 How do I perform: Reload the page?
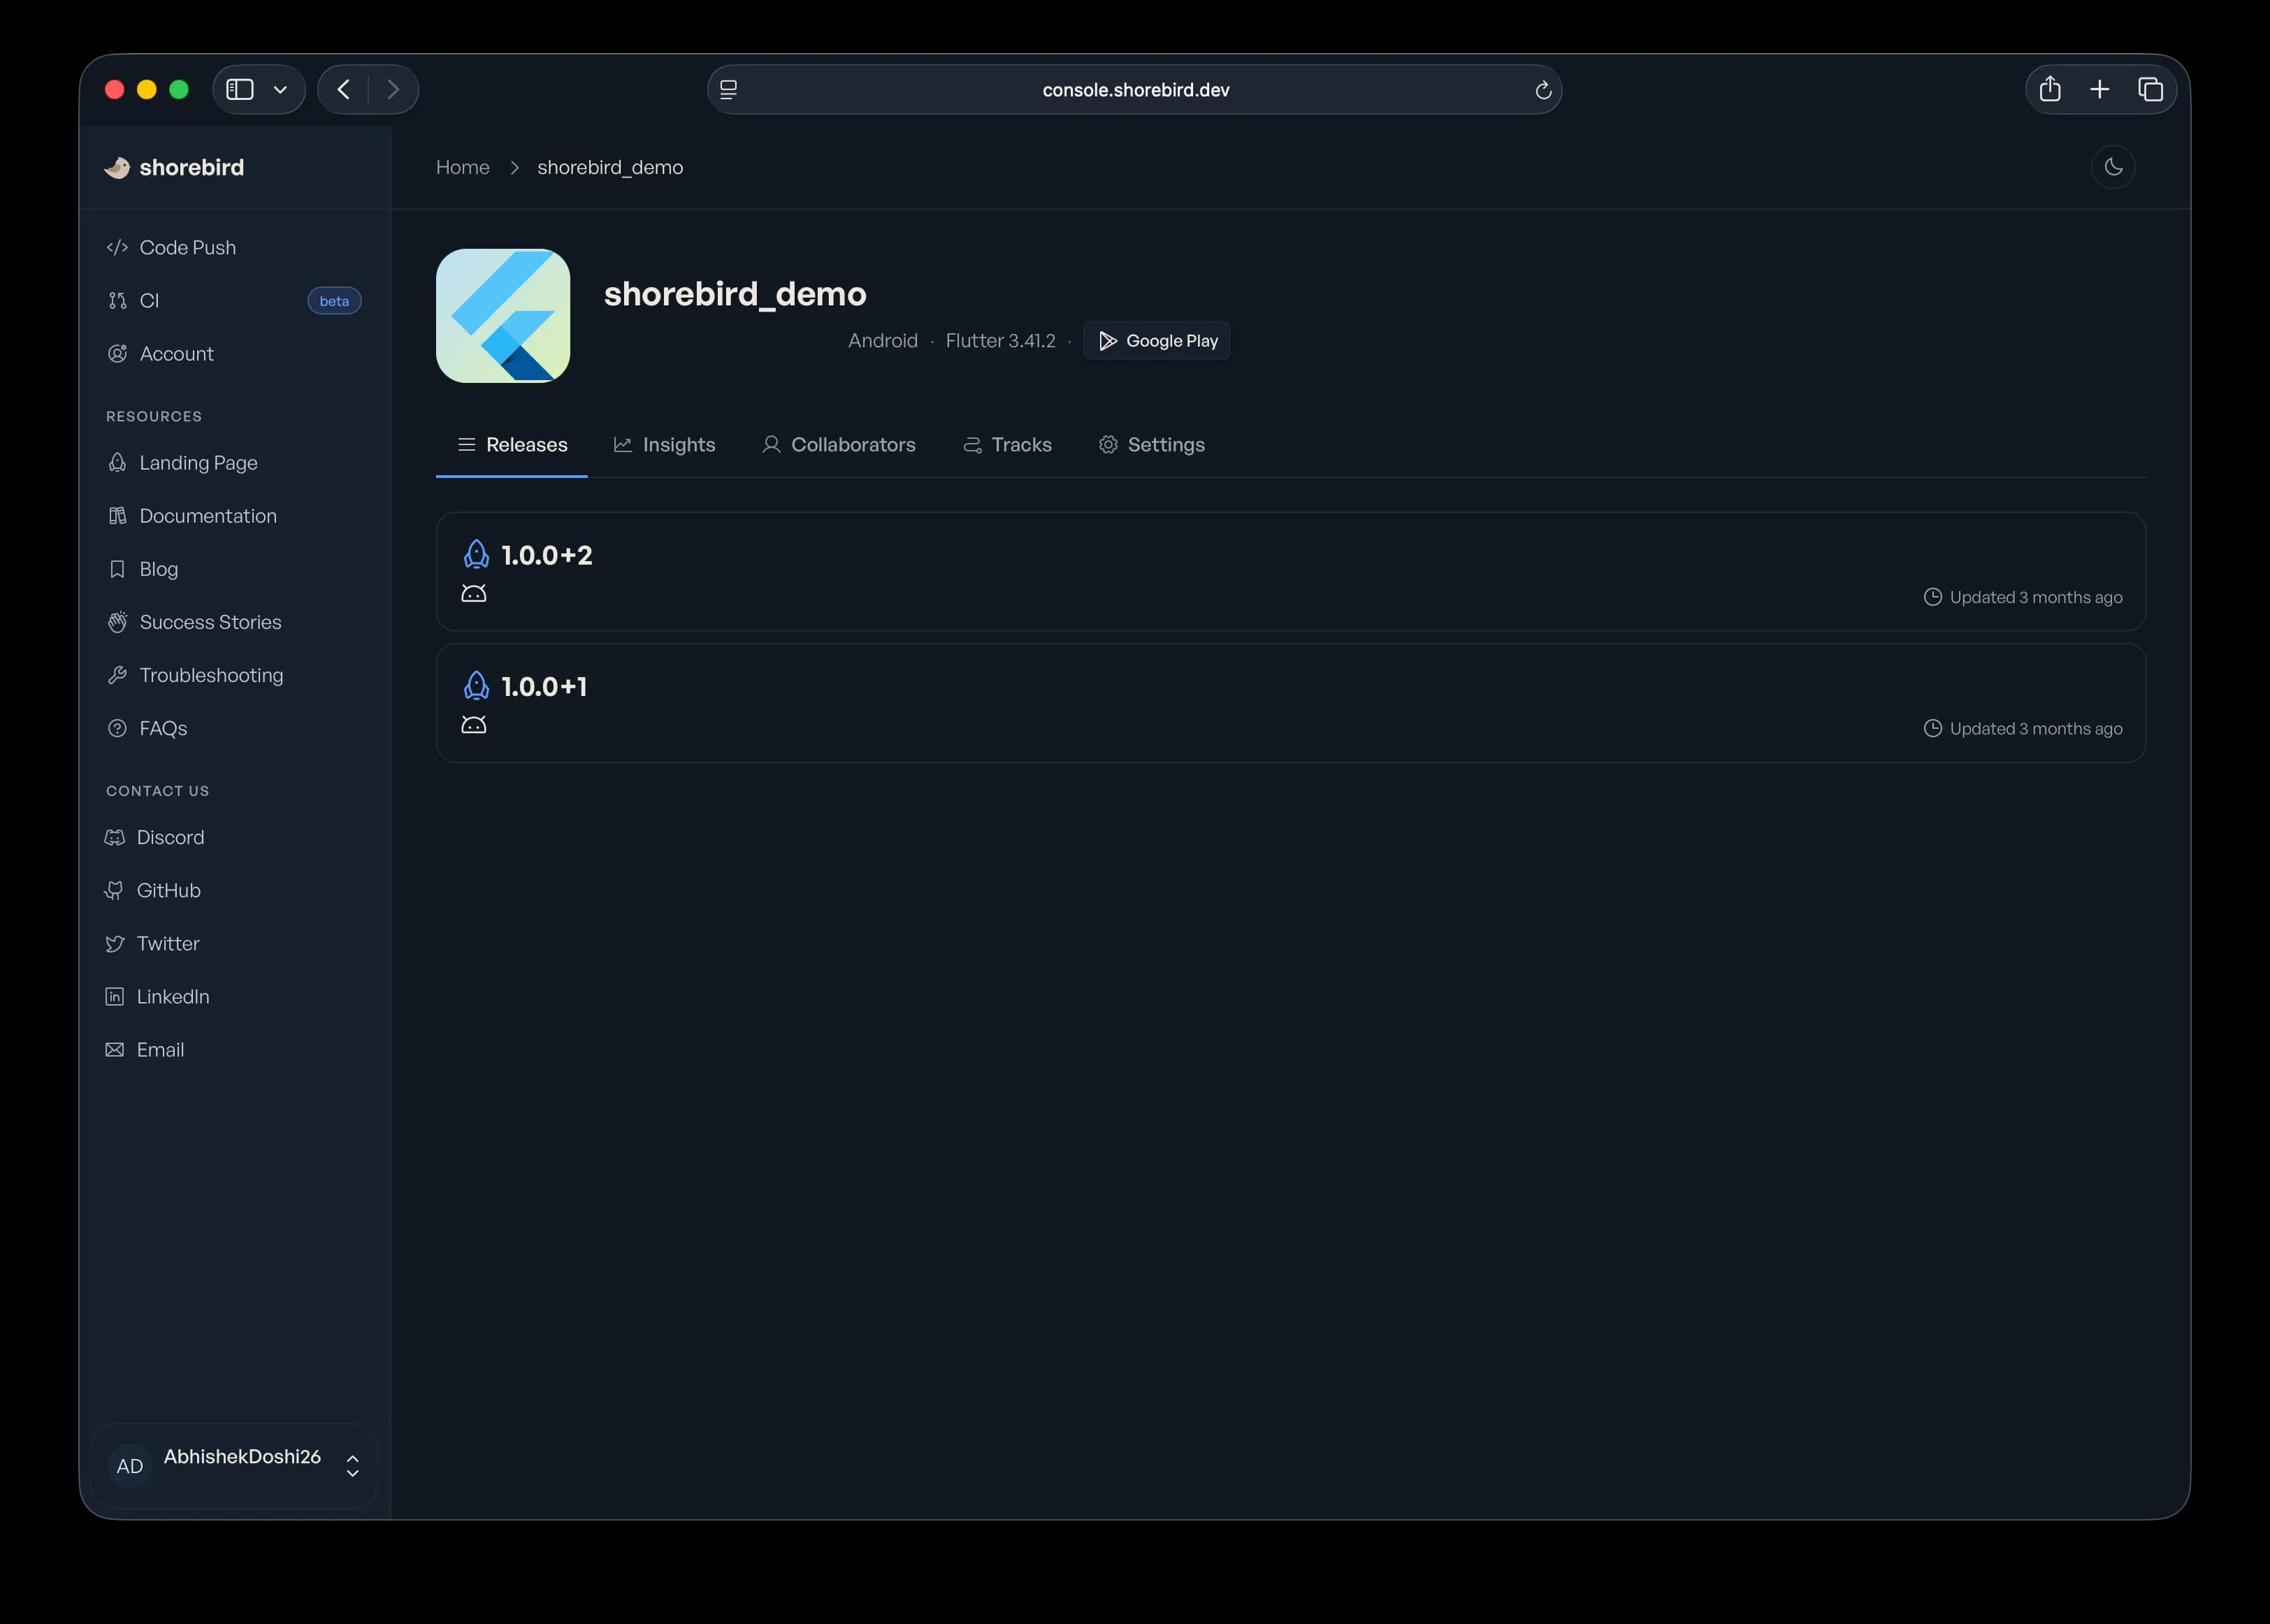(x=1543, y=90)
